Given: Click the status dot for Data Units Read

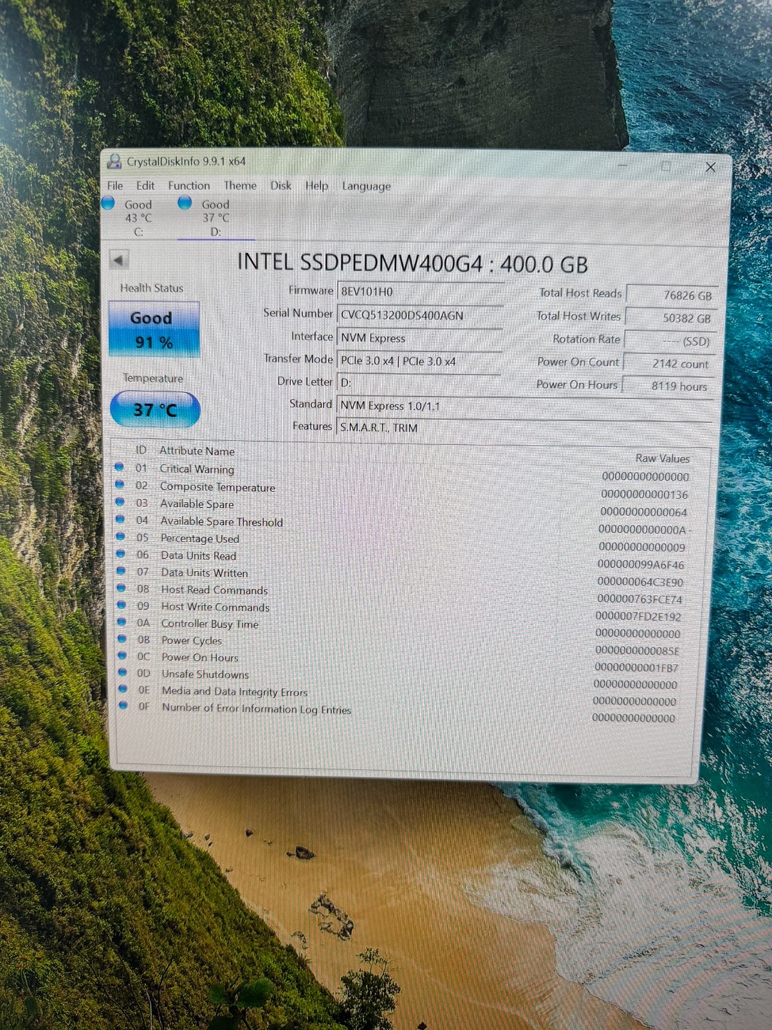Looking at the screenshot, I should tap(120, 554).
